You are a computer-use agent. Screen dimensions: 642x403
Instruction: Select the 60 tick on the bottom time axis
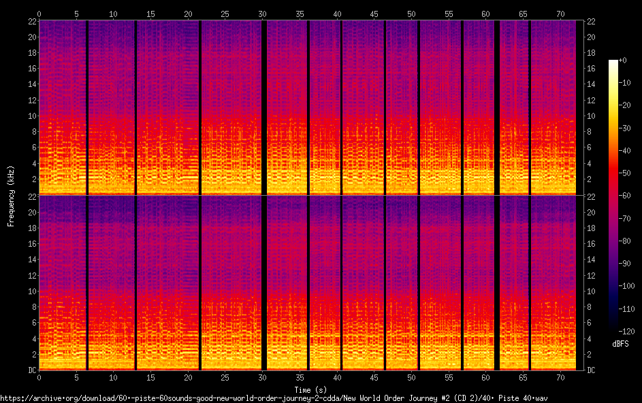click(x=486, y=378)
